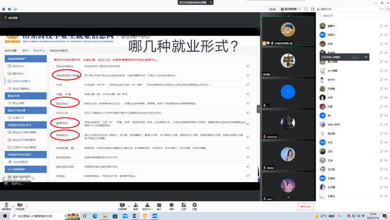Open the invite participants icon
This screenshot has height=220, width=390.
click(x=136, y=207)
